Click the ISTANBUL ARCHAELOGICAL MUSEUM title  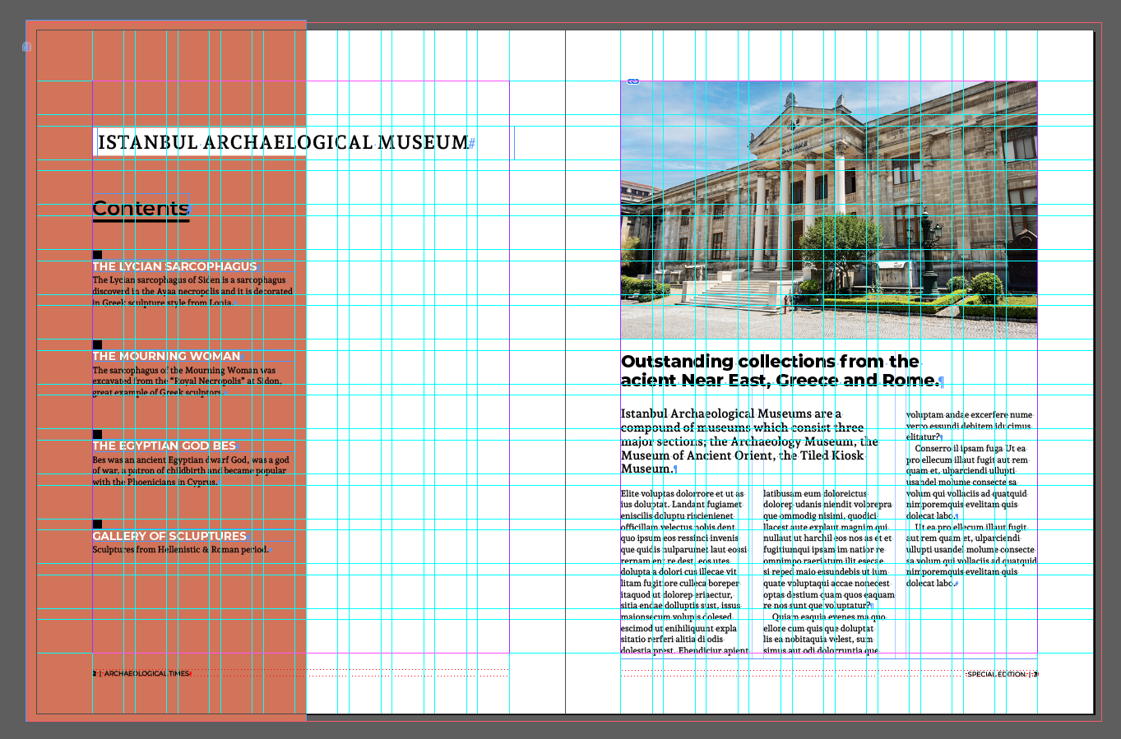pos(283,142)
